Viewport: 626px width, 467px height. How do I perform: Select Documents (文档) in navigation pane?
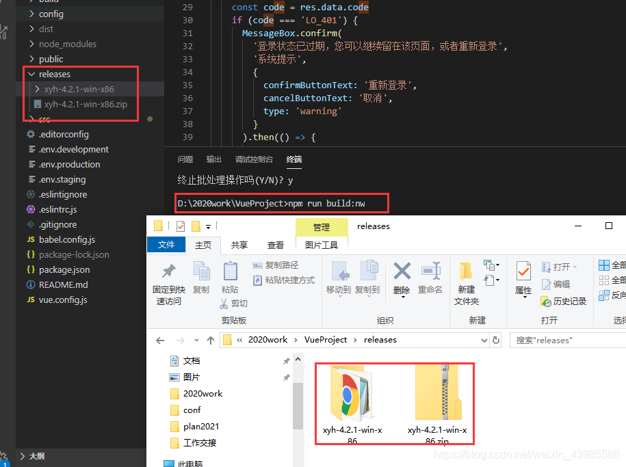point(192,361)
